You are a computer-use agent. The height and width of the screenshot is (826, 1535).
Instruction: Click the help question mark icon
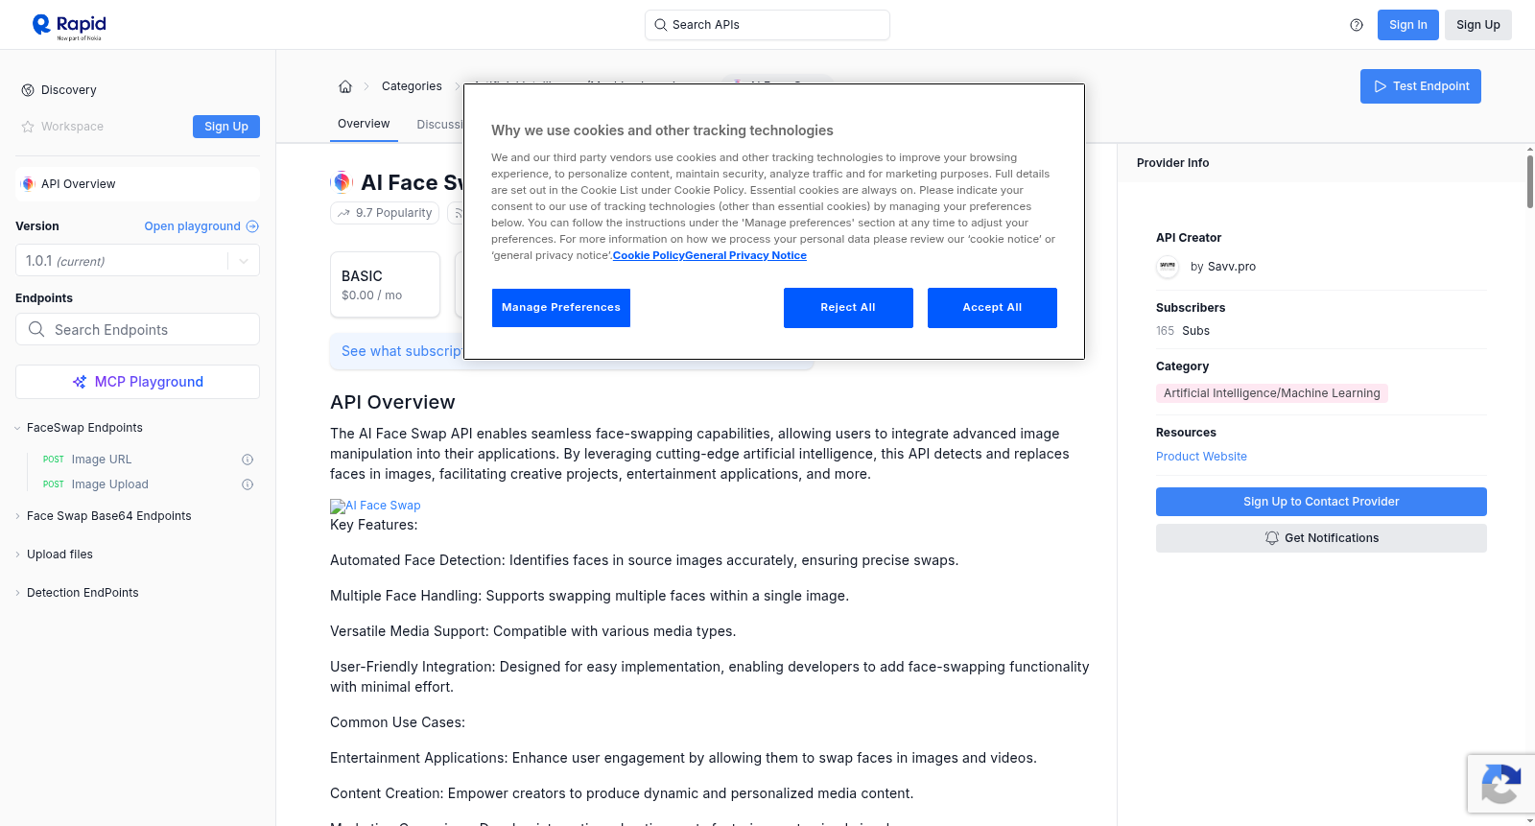coord(1357,25)
